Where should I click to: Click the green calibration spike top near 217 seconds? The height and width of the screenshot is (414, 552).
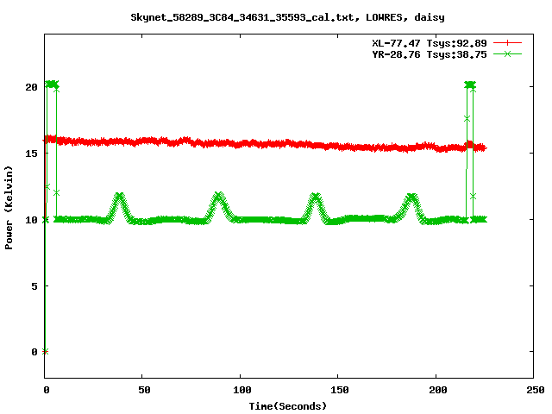click(x=470, y=85)
